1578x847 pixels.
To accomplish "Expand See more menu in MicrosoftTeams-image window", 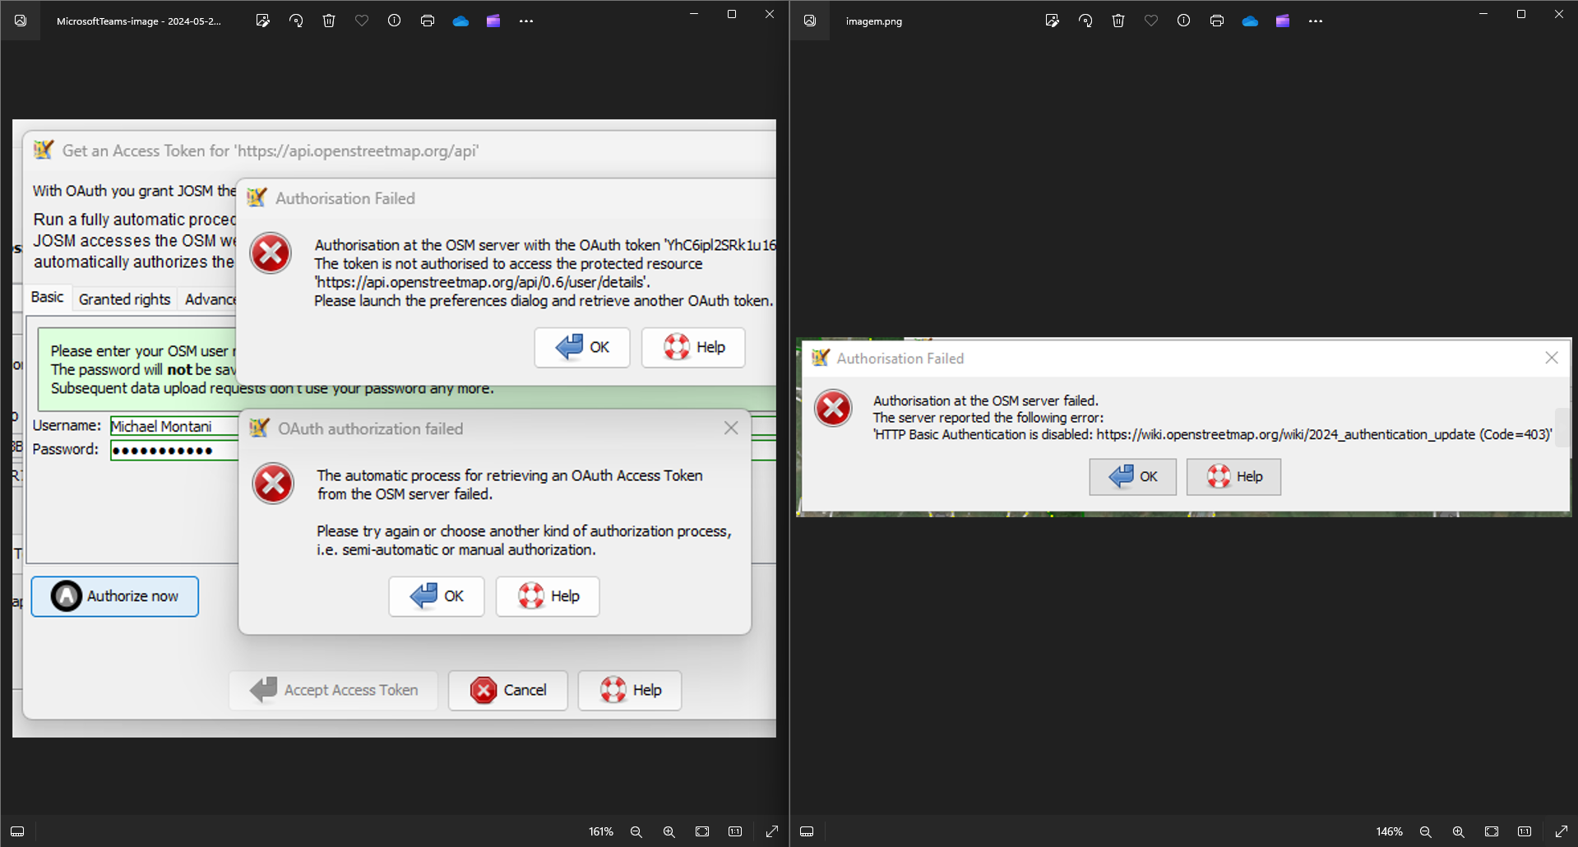I will pos(526,21).
